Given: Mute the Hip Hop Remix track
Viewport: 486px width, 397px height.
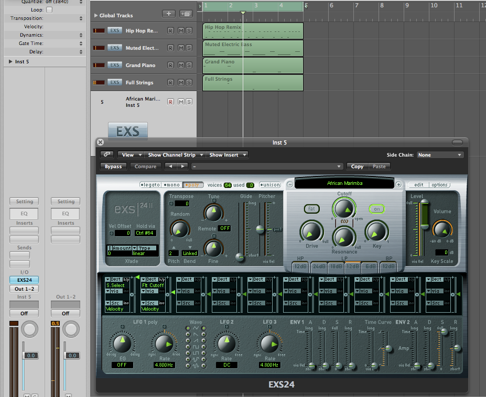Looking at the screenshot, I should pyautogui.click(x=181, y=31).
